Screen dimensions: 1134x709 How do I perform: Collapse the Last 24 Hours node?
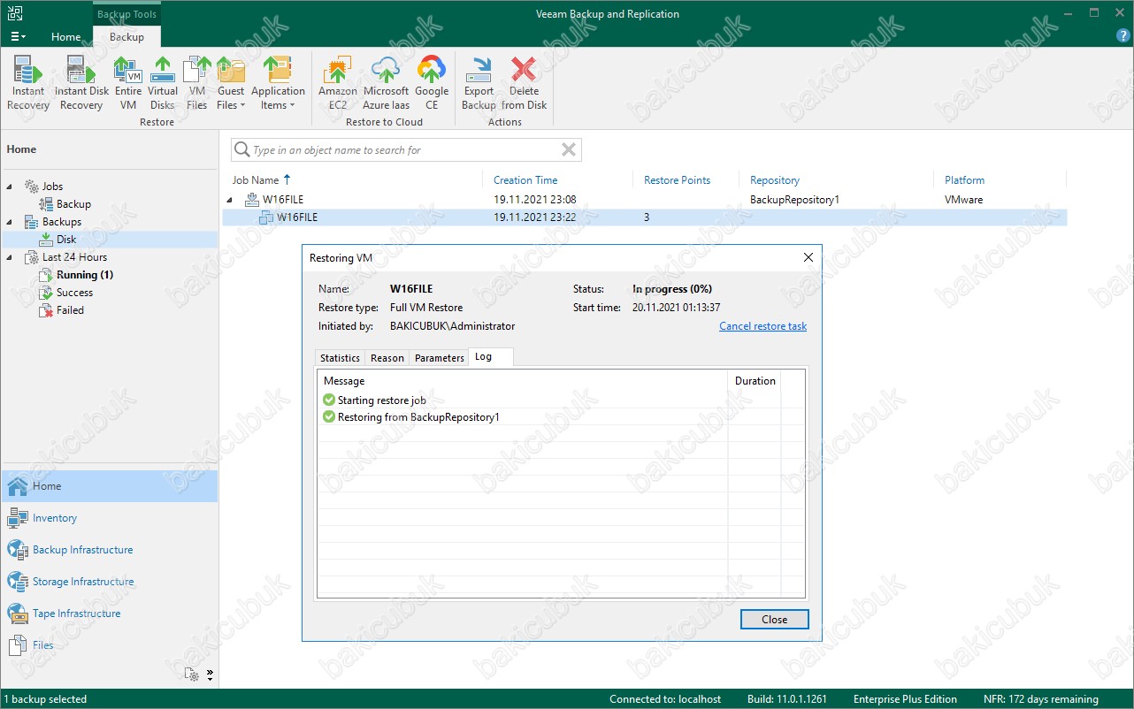click(11, 258)
